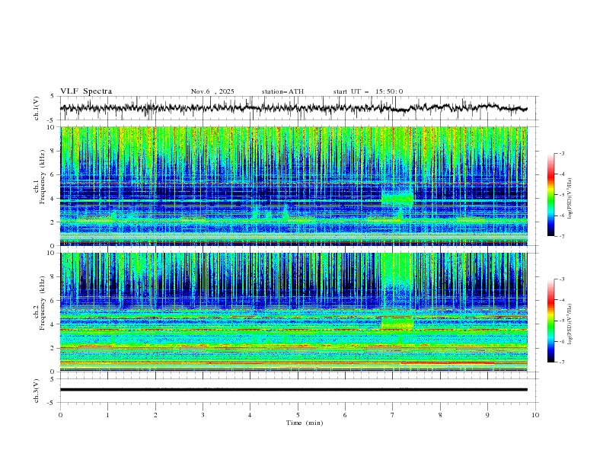This screenshot has width=603, height=466.
Task: Click the 'Time (min)' axis label
Action: (x=305, y=423)
